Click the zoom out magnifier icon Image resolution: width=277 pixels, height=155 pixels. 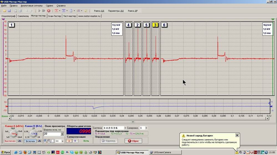[49, 141]
